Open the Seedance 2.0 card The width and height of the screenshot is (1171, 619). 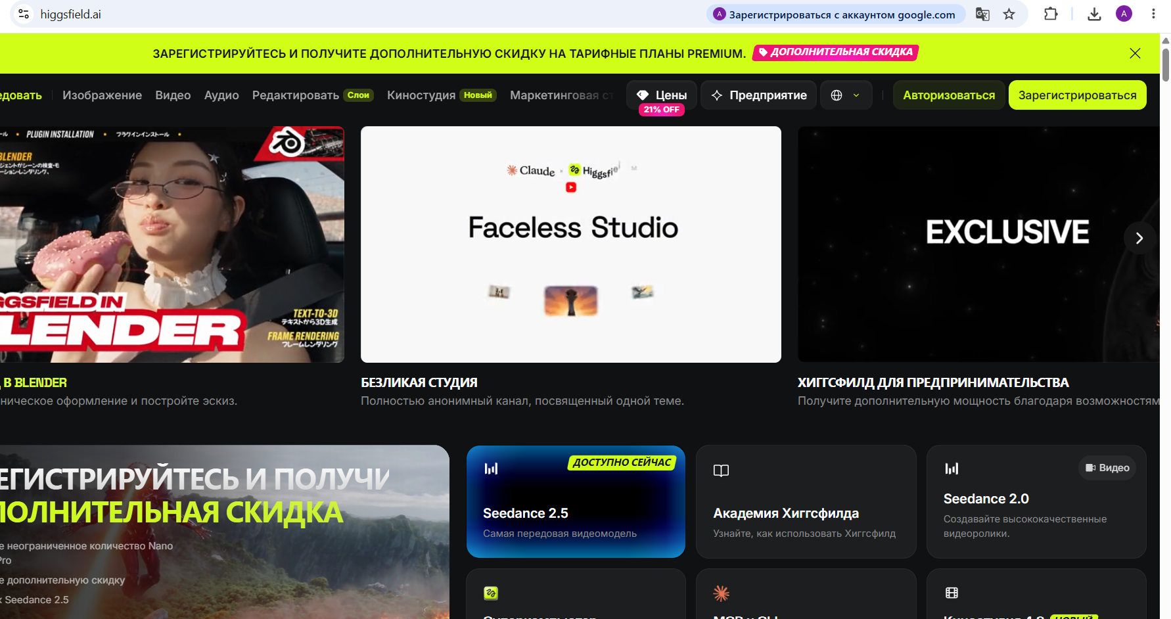tap(1036, 502)
